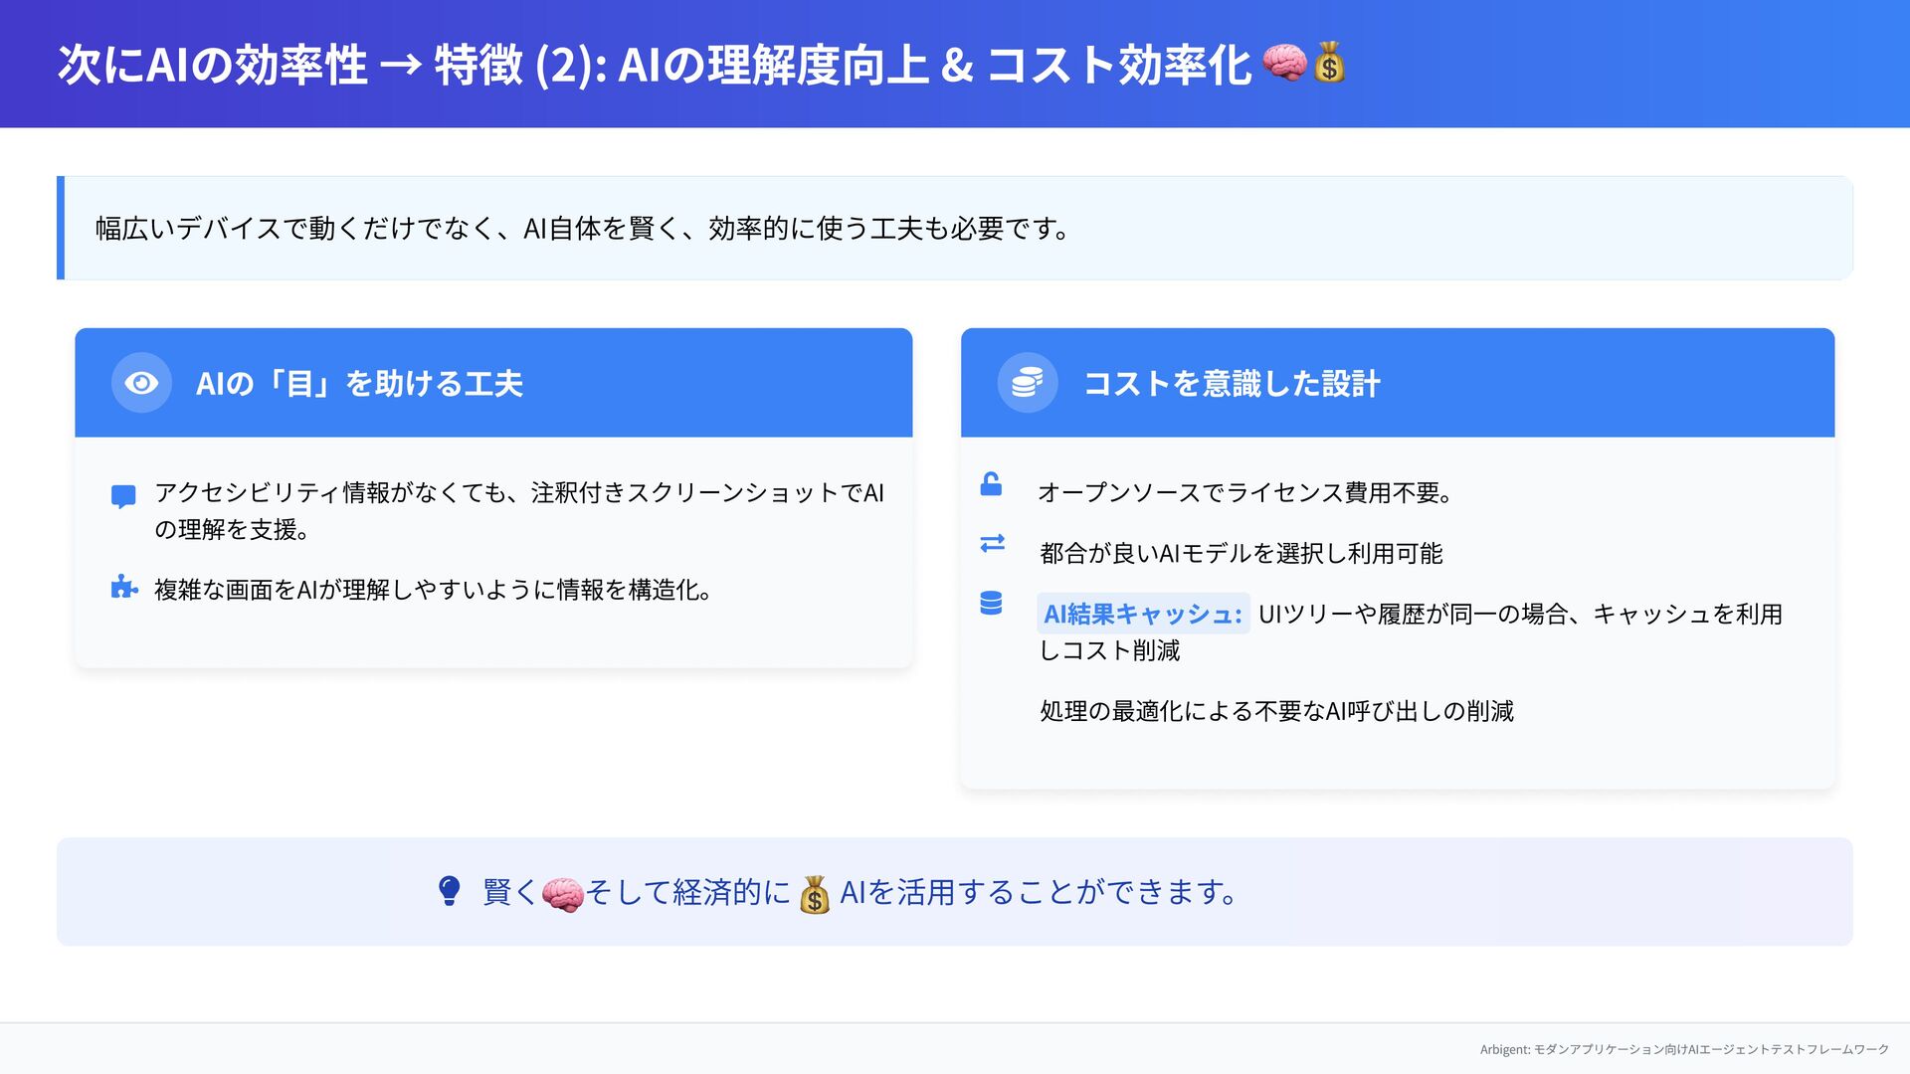Screen dimensions: 1910x1074
Task: Click the slide title text at top
Action: (x=654, y=65)
